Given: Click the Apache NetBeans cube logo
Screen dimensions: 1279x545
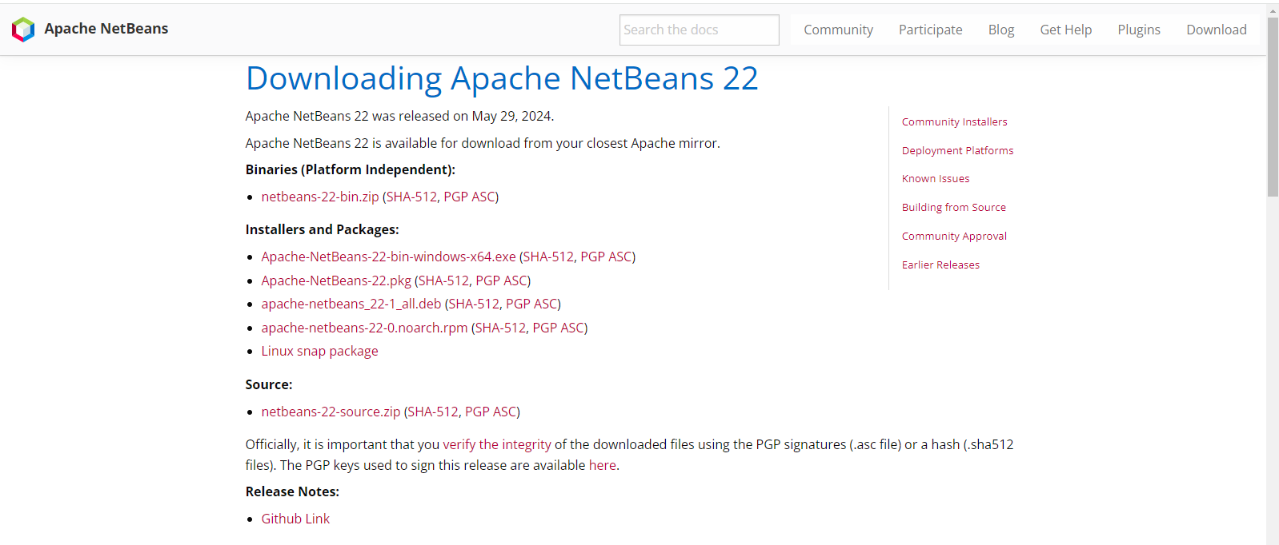Looking at the screenshot, I should coord(23,30).
